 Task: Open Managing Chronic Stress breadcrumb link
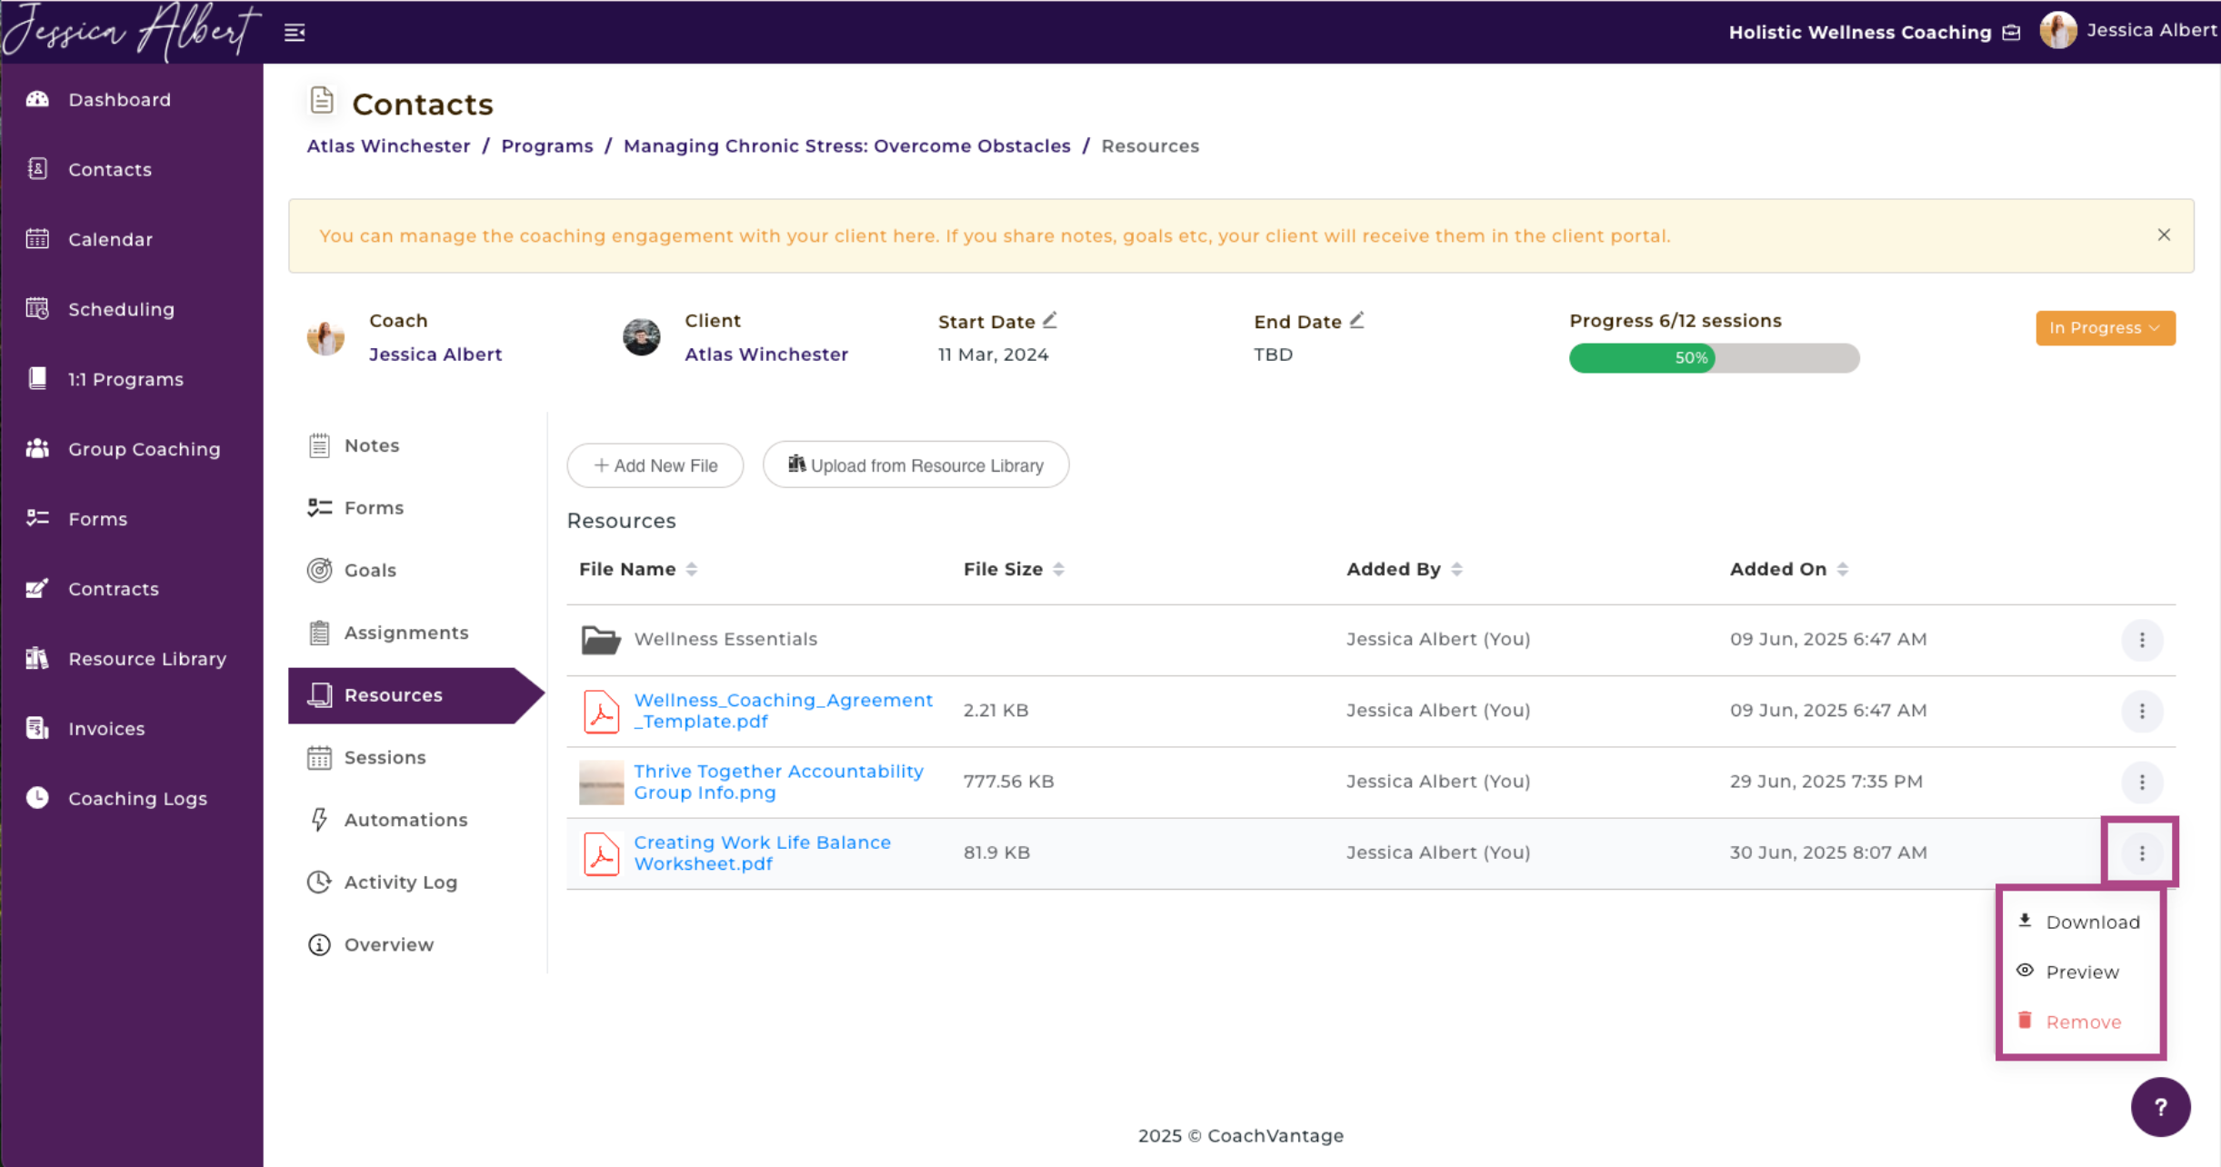coord(846,145)
